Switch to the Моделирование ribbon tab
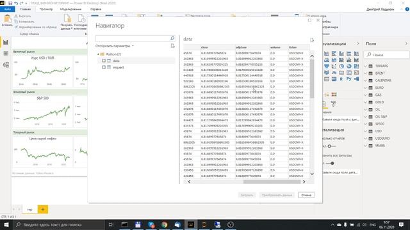 pyautogui.click(x=70, y=9)
